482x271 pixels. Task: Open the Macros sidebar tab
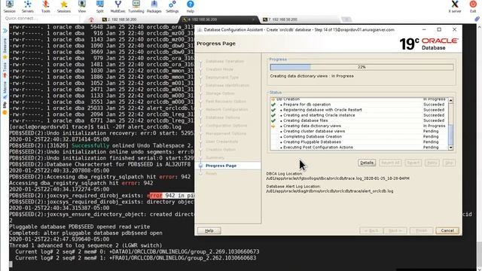point(5,90)
